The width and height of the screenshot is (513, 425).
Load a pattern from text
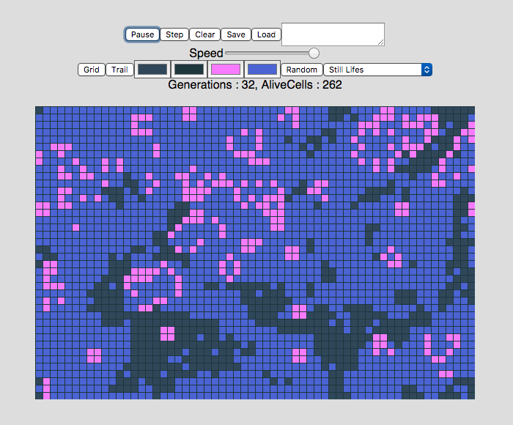pyautogui.click(x=266, y=34)
